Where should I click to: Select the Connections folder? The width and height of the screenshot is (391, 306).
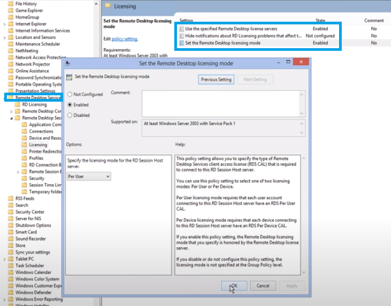[41, 131]
